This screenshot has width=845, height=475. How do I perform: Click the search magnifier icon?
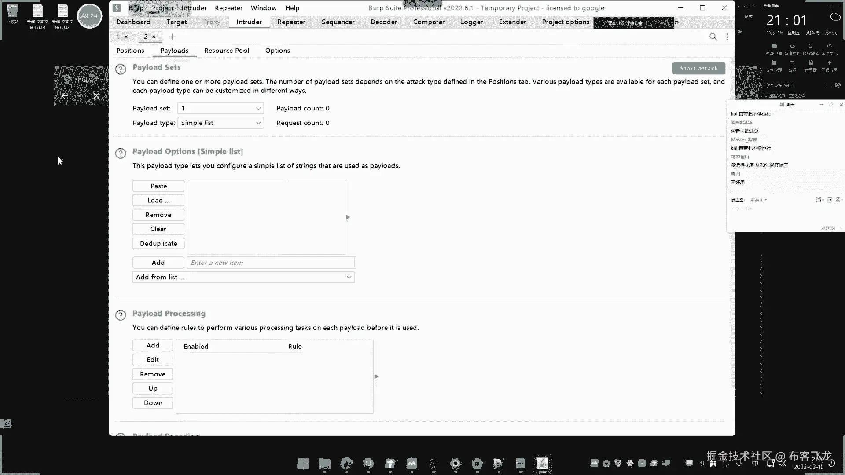click(713, 37)
